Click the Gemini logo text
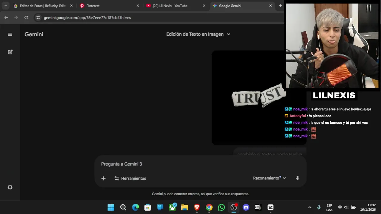The width and height of the screenshot is (381, 214). 34,34
